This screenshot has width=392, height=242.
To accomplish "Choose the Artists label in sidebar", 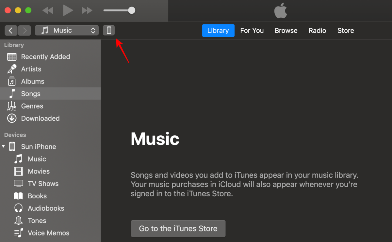I will pos(31,69).
